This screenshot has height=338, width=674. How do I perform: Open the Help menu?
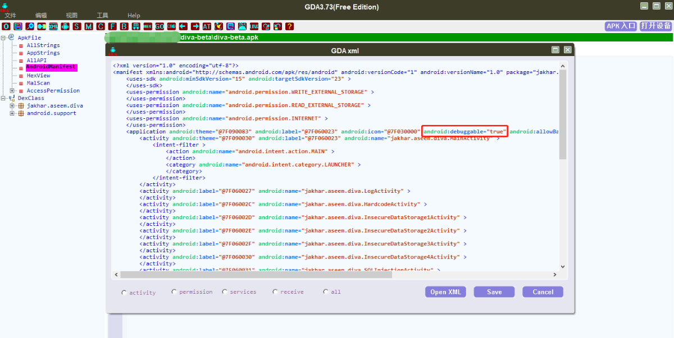[x=134, y=16]
